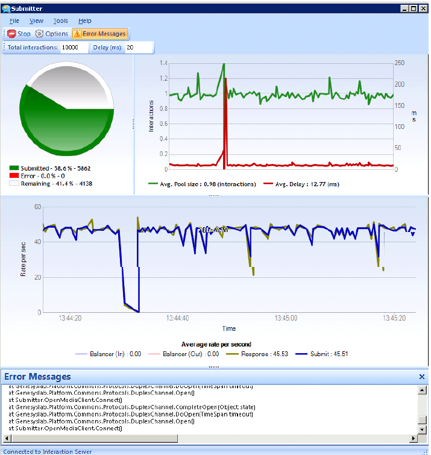Click the Stop button icon

pyautogui.click(x=11, y=34)
